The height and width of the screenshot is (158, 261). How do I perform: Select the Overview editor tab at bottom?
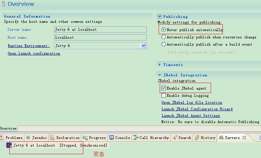[8, 128]
